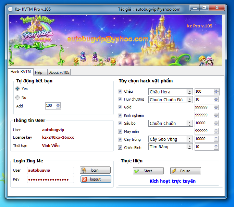Image resolution: width=234 pixels, height=207 pixels.
Task: Minimize the Kz- KVTM Pro window
Action: (x=195, y=8)
